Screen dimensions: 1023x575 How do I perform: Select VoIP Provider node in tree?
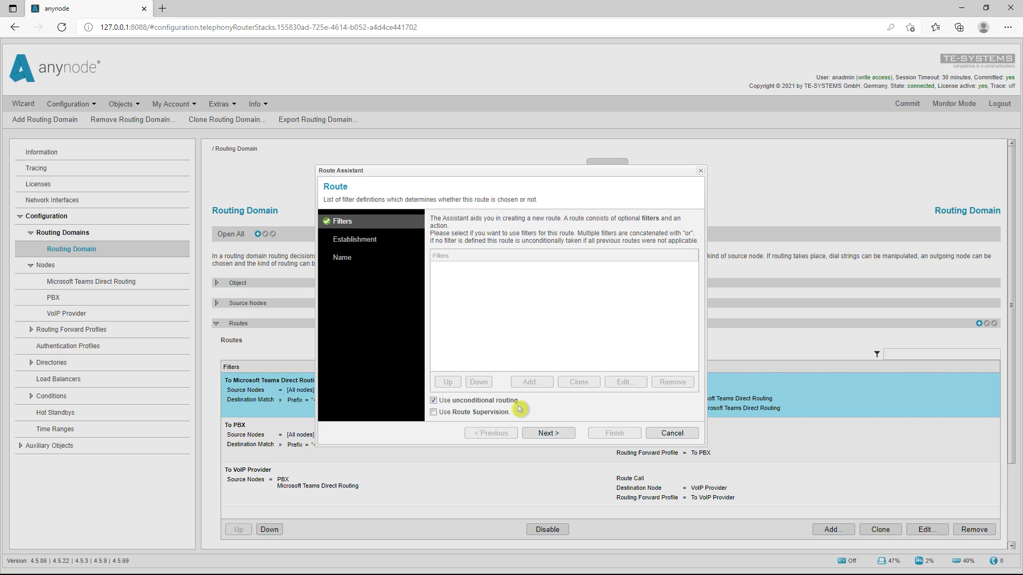tap(66, 314)
